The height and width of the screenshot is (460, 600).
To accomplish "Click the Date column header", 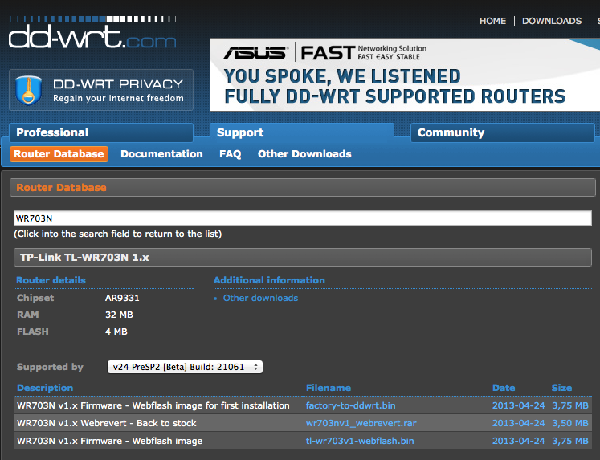I will coord(504,388).
